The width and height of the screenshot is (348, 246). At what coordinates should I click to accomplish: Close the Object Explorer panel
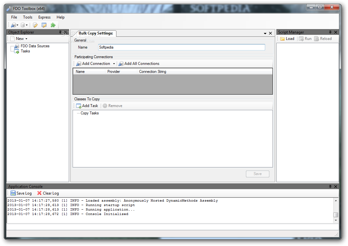(x=66, y=32)
